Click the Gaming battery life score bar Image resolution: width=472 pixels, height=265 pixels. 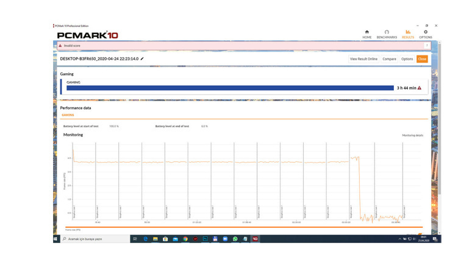[230, 88]
